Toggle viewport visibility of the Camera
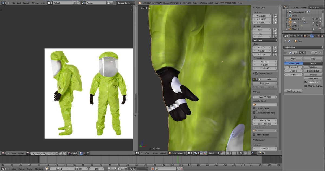The width and height of the screenshot is (325, 171). pyautogui.click(x=313, y=19)
